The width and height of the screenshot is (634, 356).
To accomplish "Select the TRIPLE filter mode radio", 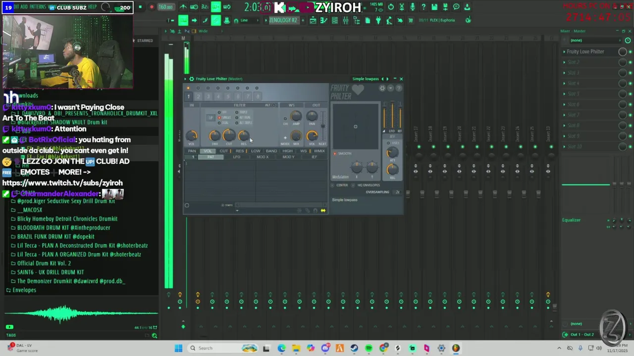I will click(x=237, y=112).
